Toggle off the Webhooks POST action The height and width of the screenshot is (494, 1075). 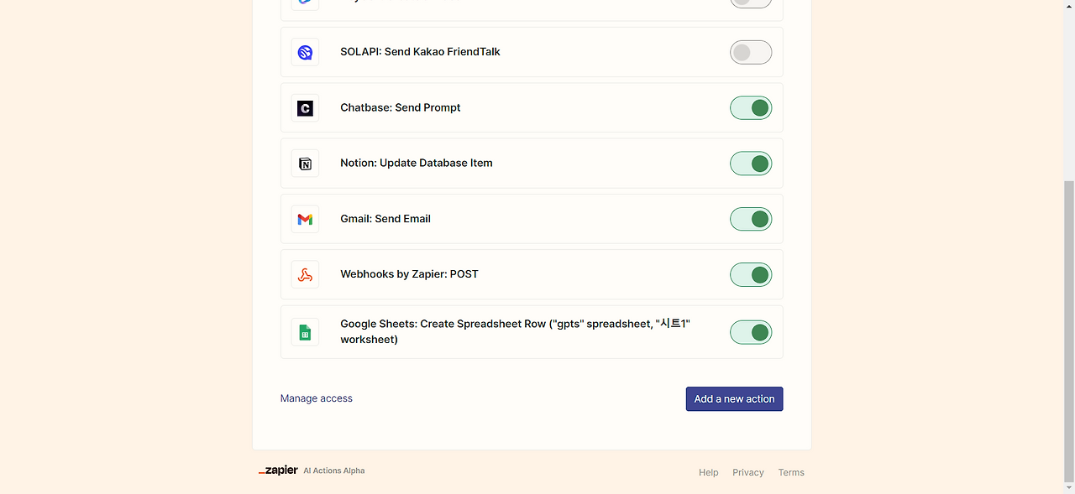point(750,274)
